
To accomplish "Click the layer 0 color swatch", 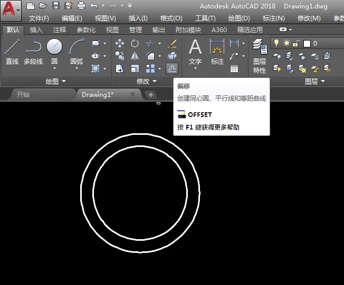I will [x=307, y=44].
